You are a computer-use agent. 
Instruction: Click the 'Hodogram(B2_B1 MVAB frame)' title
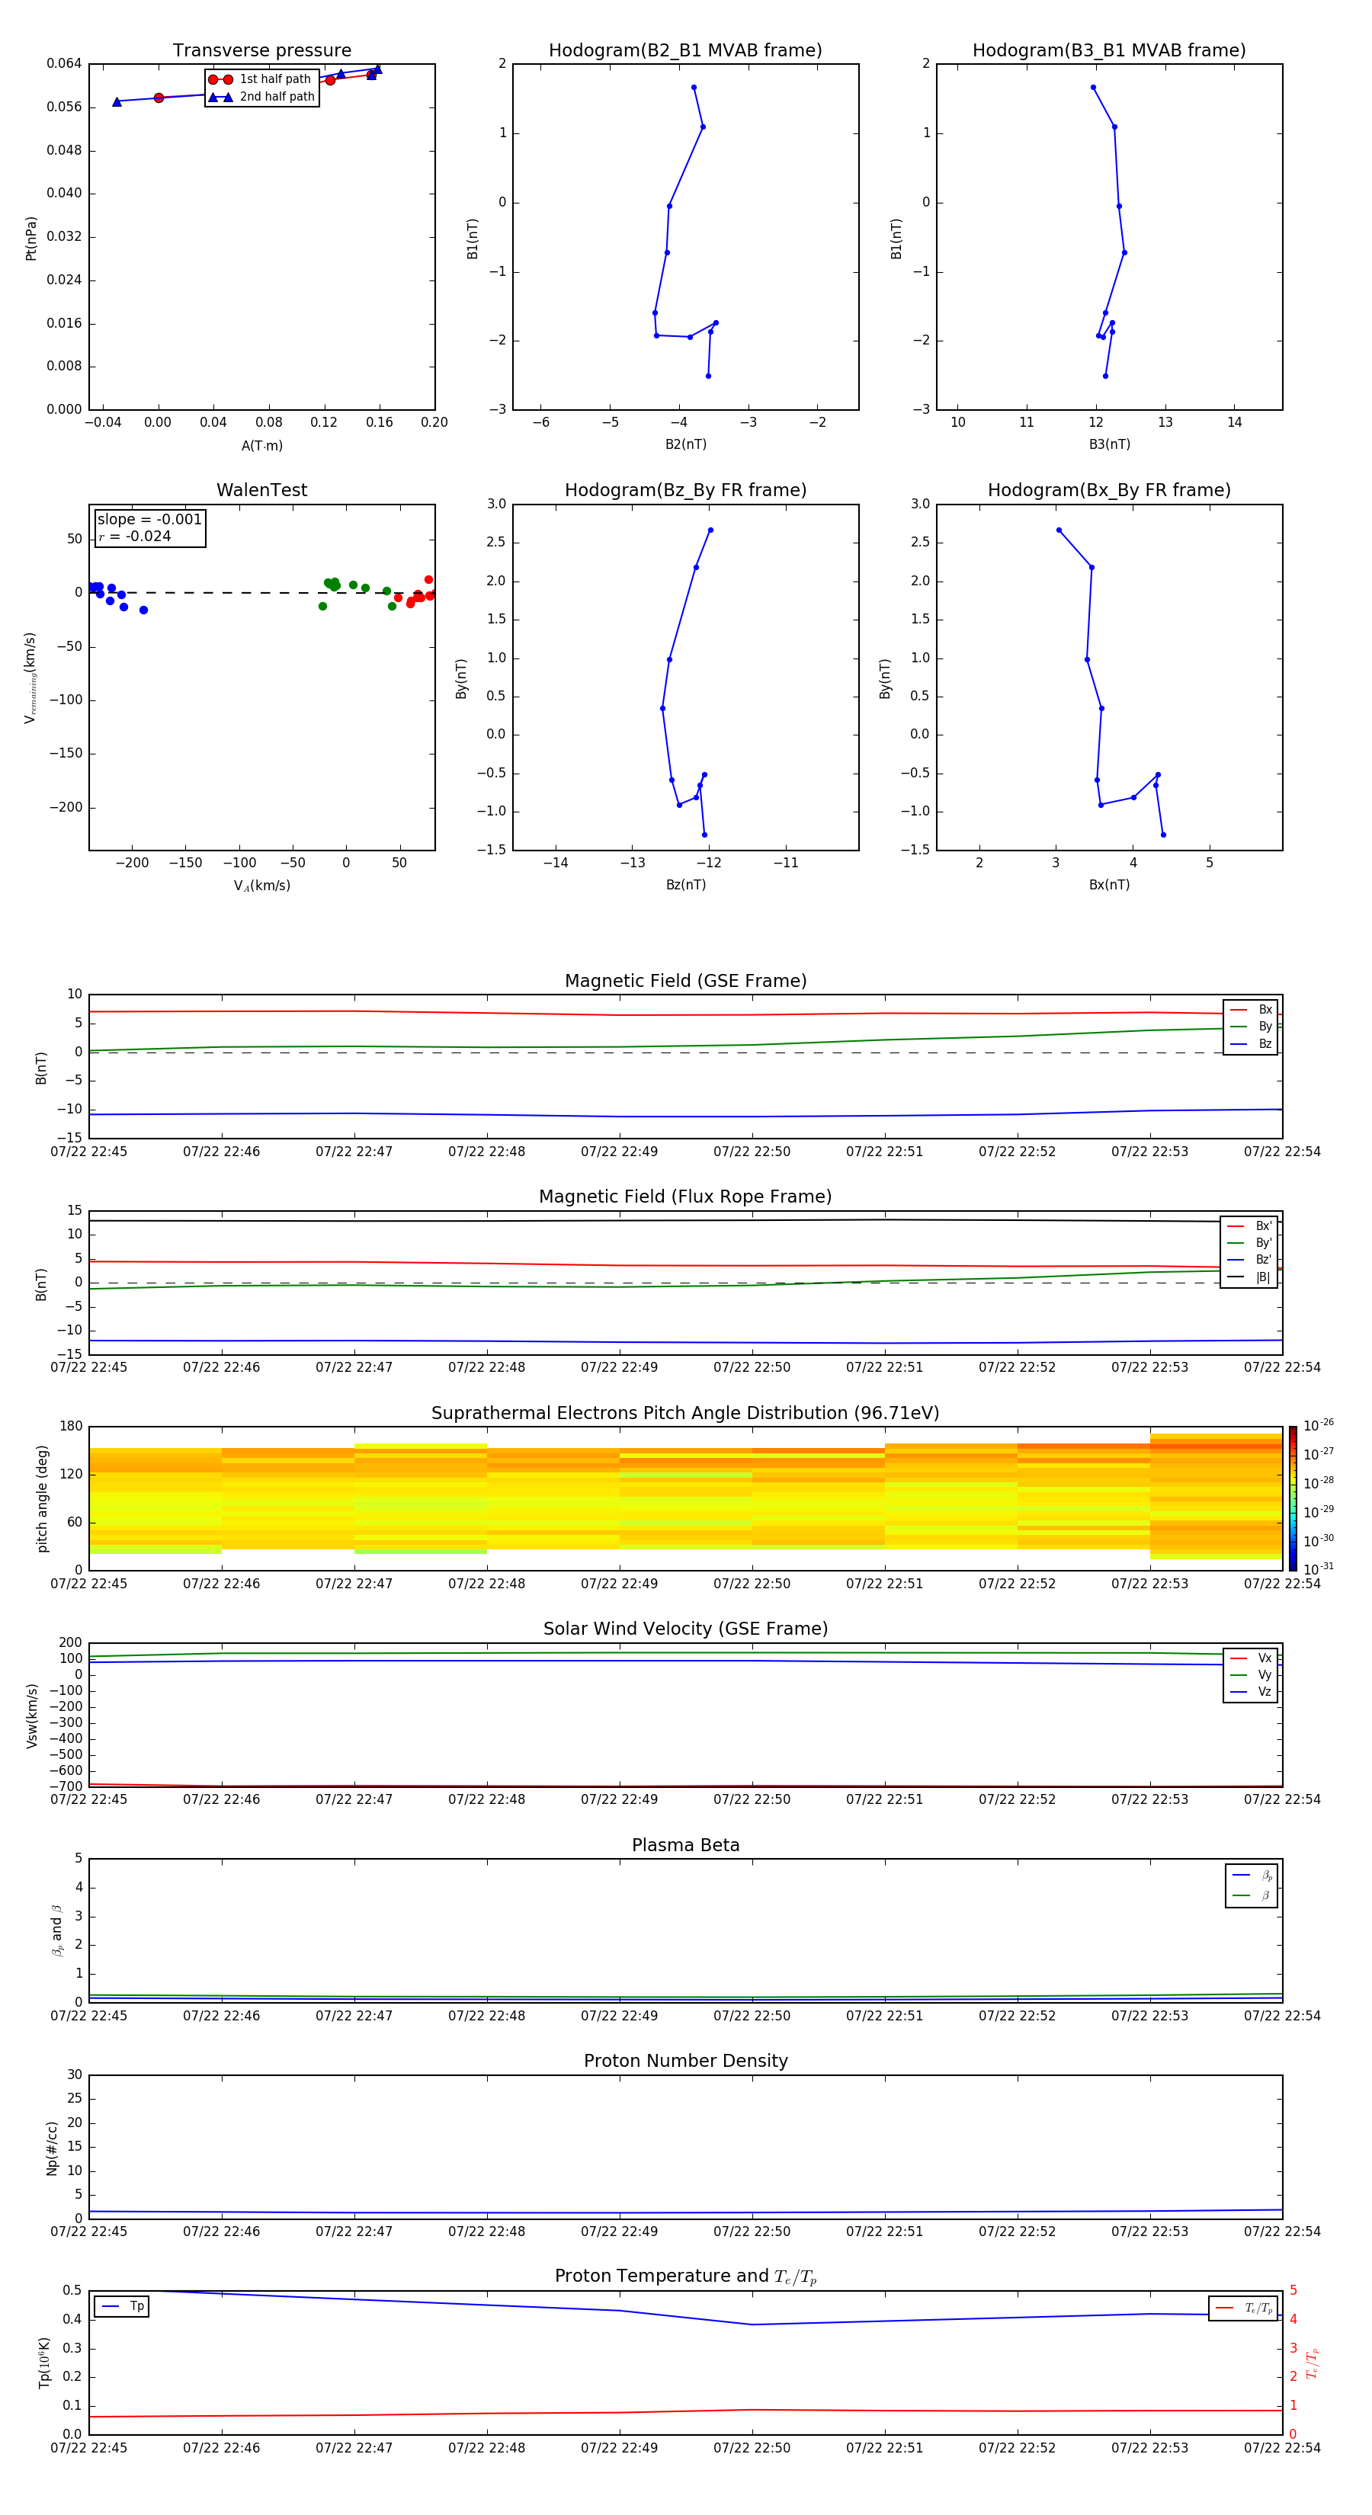685,50
